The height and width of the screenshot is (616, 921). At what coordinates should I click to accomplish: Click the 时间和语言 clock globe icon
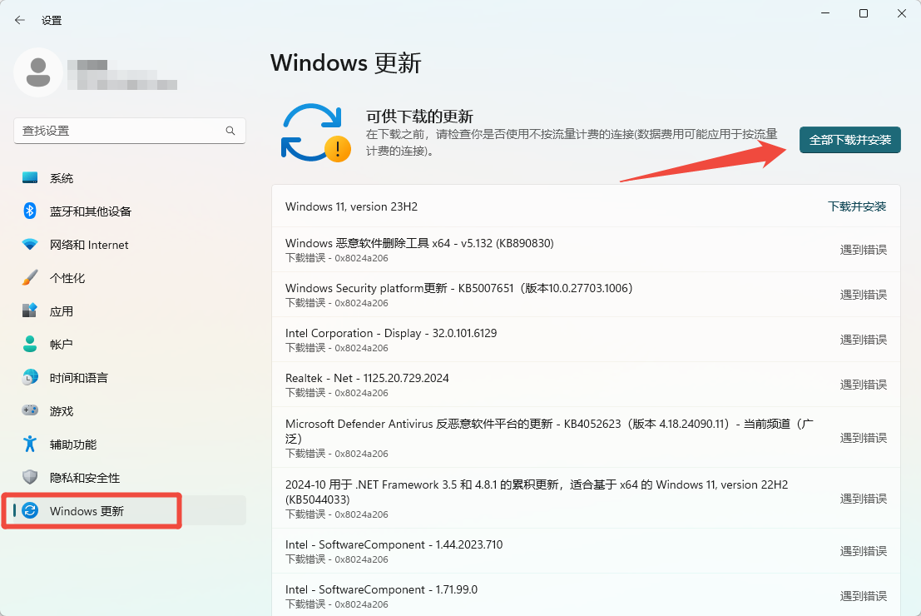(30, 377)
